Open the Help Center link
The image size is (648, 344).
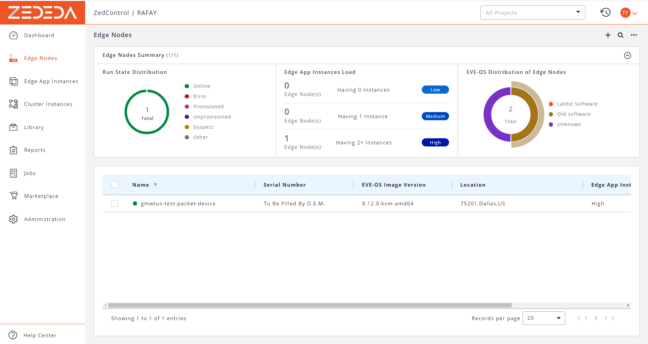pyautogui.click(x=40, y=335)
